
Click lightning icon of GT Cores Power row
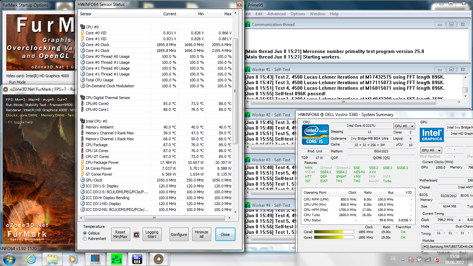82,174
